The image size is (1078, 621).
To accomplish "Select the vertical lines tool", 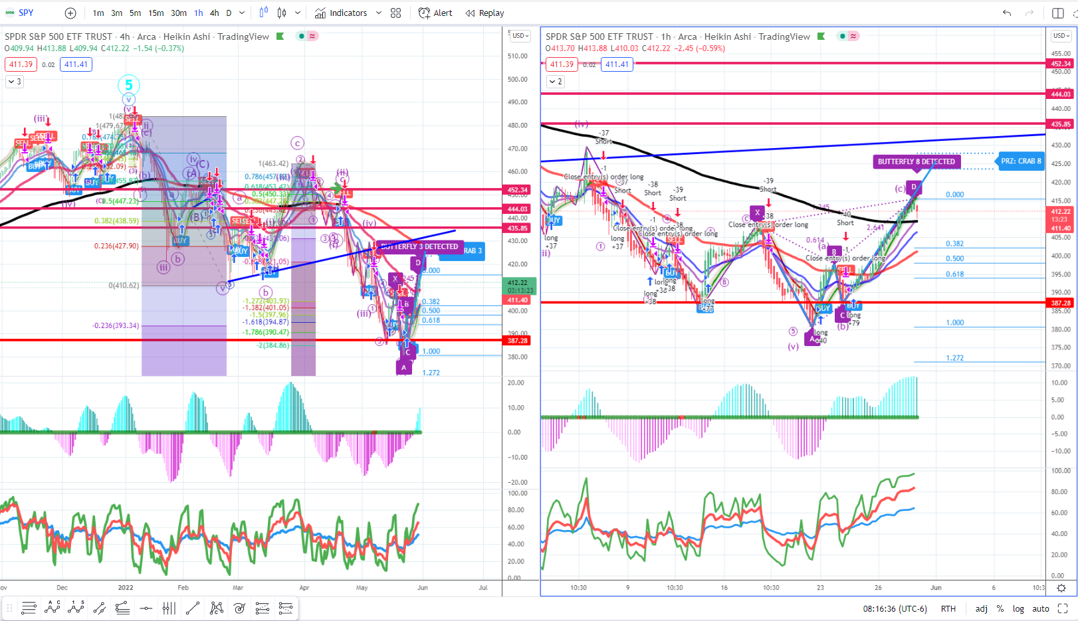I will coord(169,608).
